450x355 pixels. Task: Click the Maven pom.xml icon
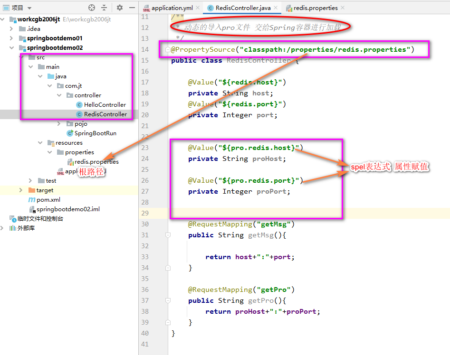(x=32, y=200)
